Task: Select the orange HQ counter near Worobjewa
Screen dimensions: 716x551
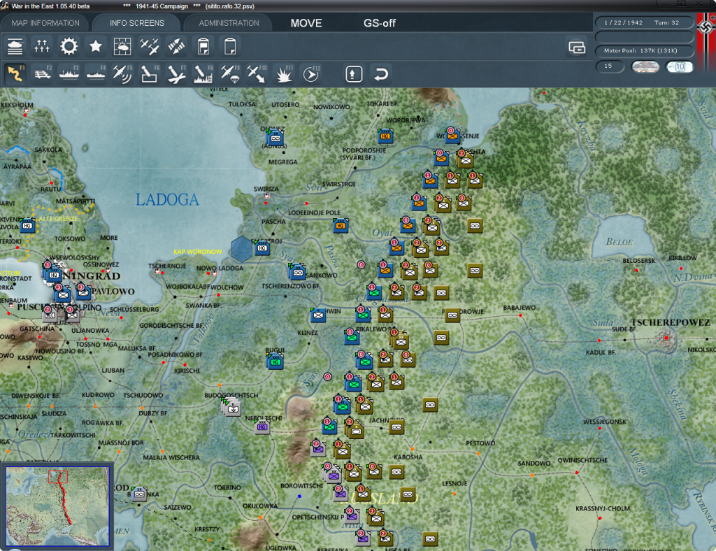Action: 385,136
